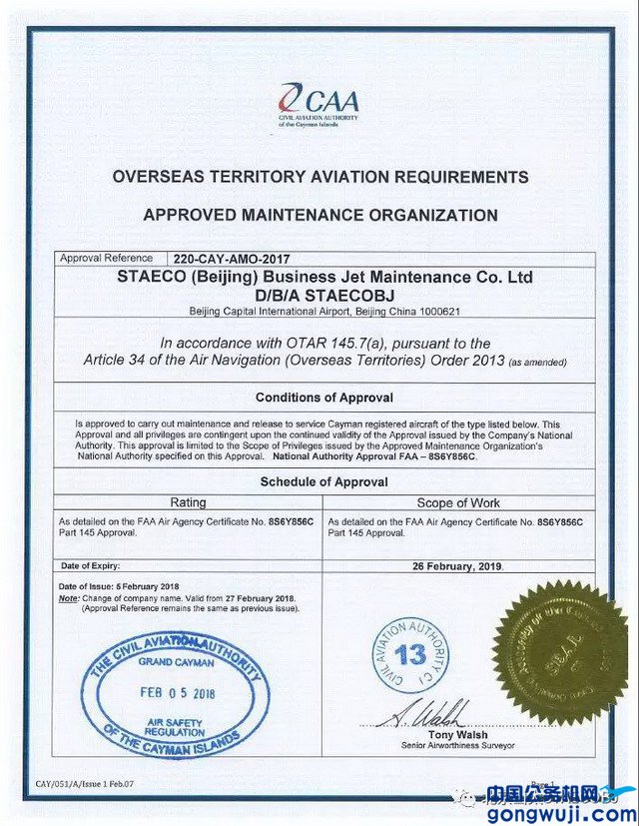Click the title "Senior Airworthiness Surveyor"
The height and width of the screenshot is (826, 639).
(x=457, y=745)
